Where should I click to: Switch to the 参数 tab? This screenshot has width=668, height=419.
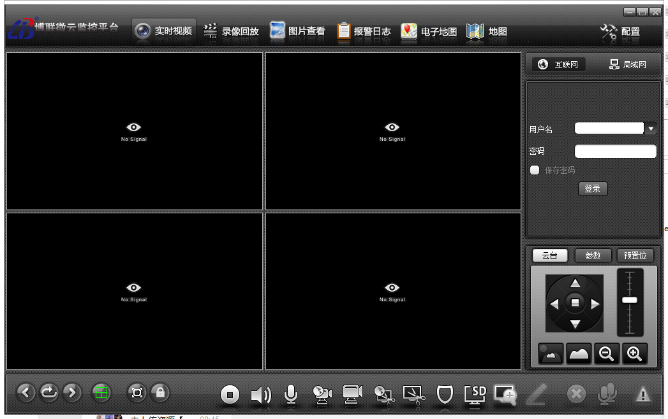pyautogui.click(x=593, y=255)
